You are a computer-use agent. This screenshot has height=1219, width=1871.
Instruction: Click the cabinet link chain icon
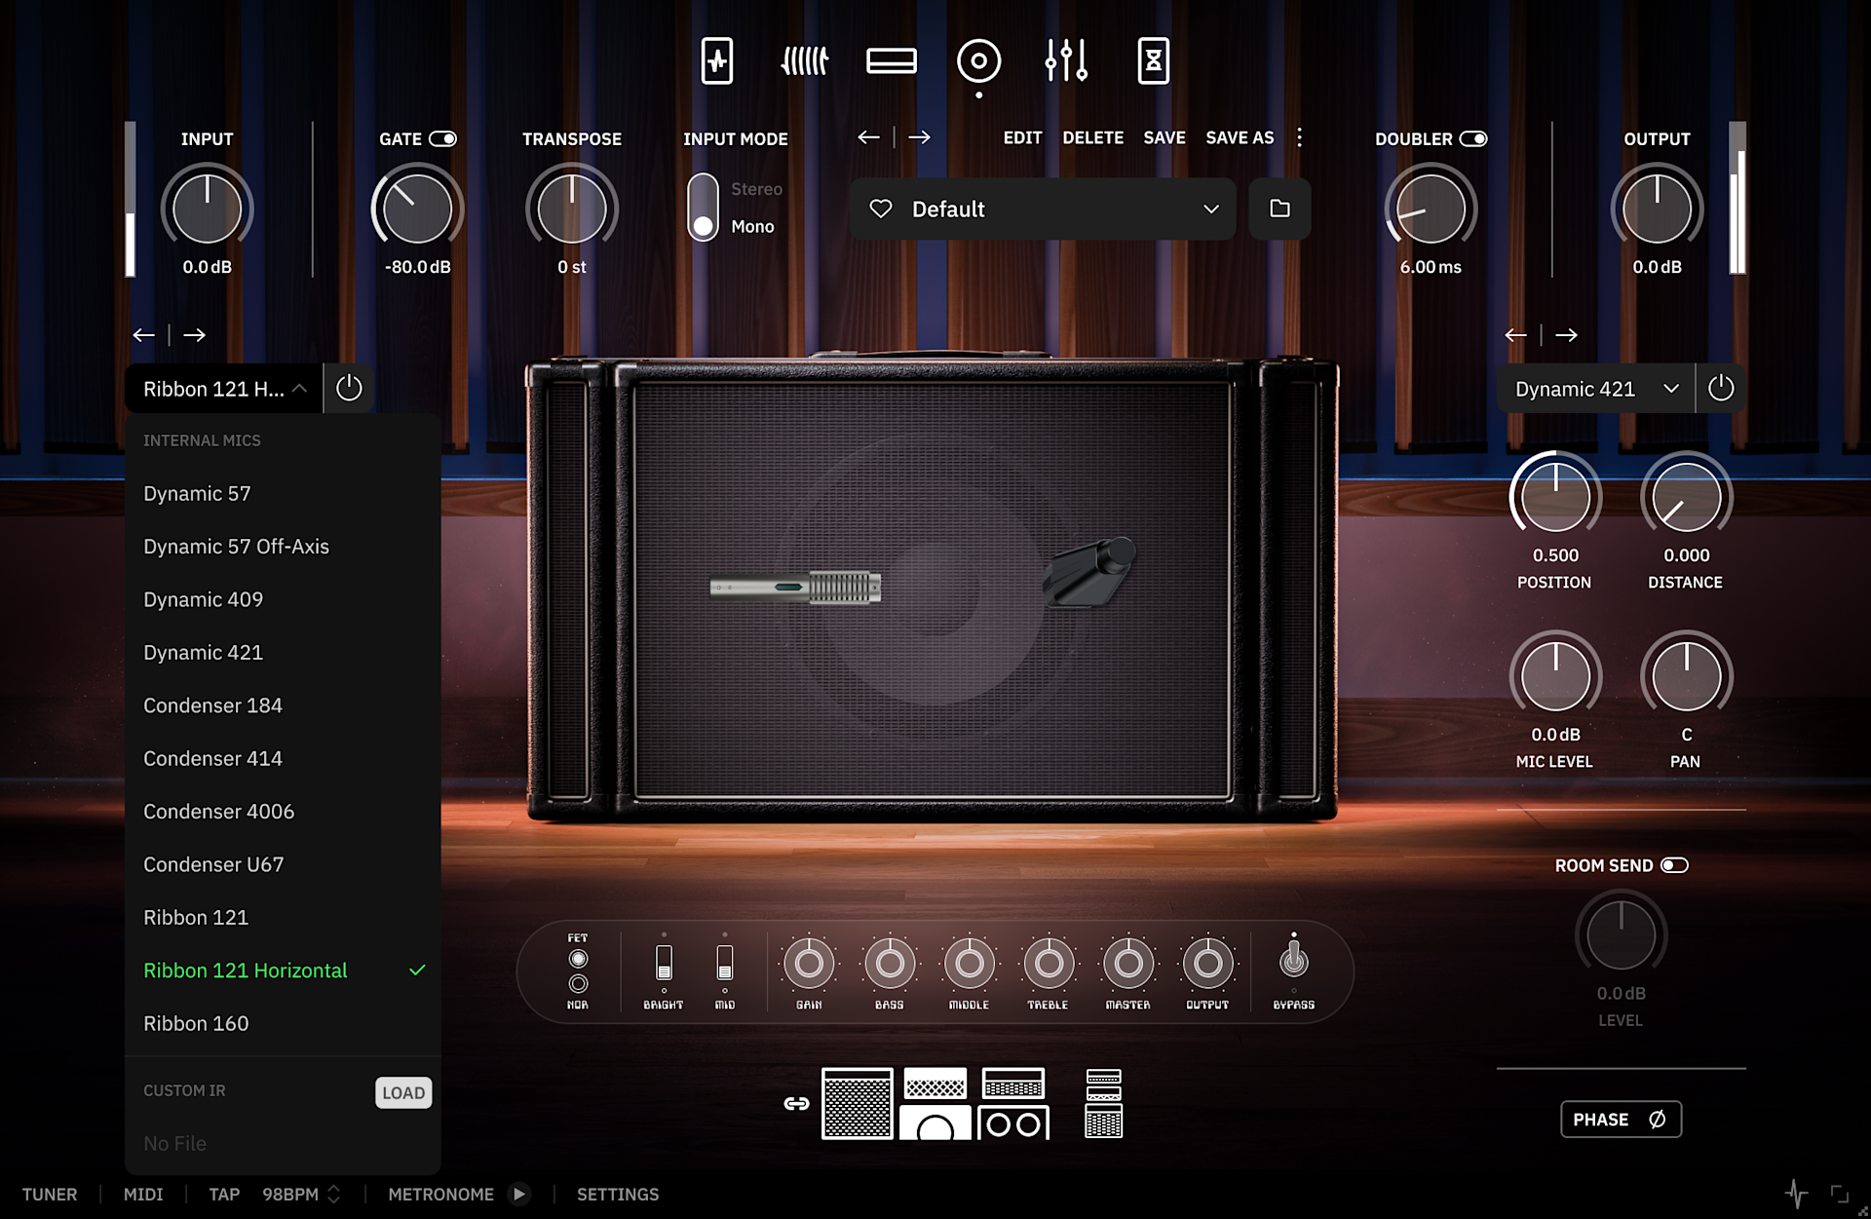(x=796, y=1103)
